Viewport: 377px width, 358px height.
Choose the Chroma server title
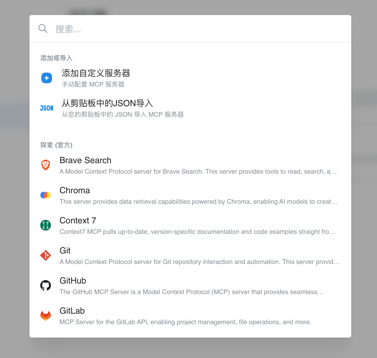point(75,190)
